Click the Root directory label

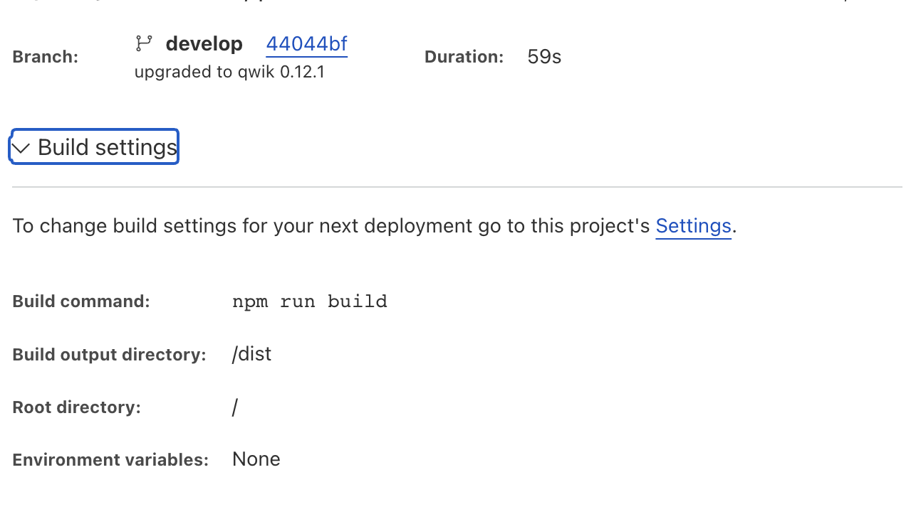point(76,407)
